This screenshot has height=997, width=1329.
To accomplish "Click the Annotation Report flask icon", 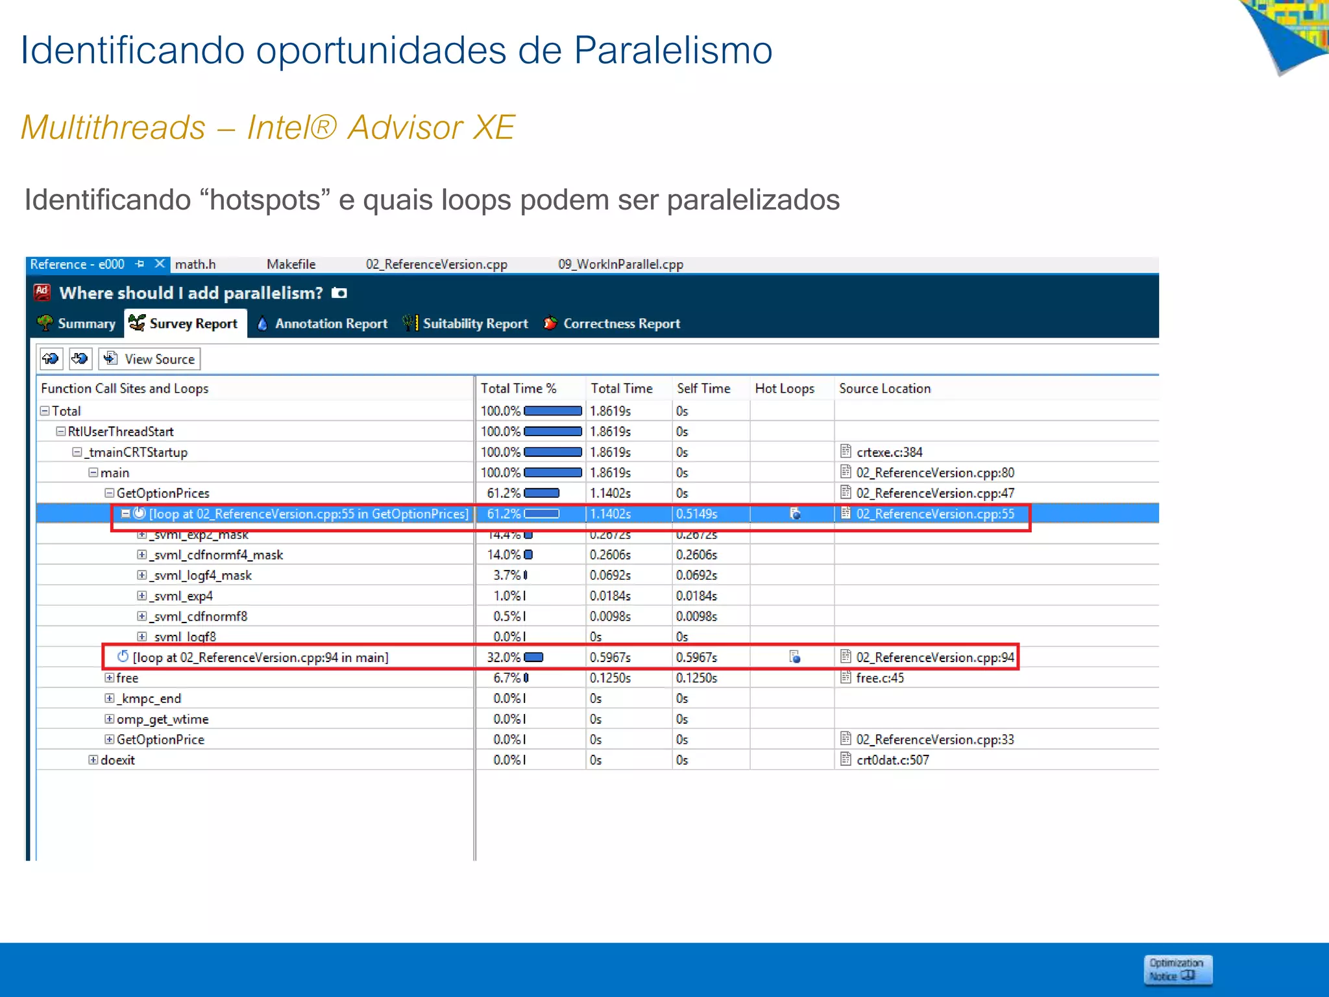I will coord(262,323).
